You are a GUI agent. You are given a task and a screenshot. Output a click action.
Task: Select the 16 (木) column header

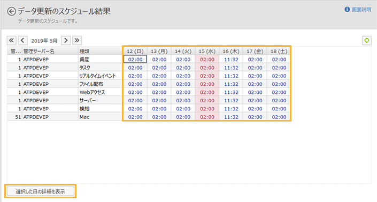tap(231, 51)
